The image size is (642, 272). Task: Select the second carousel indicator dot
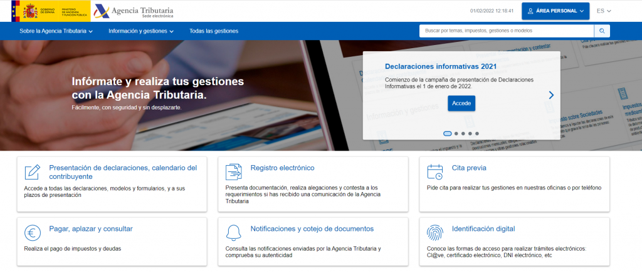pyautogui.click(x=455, y=133)
